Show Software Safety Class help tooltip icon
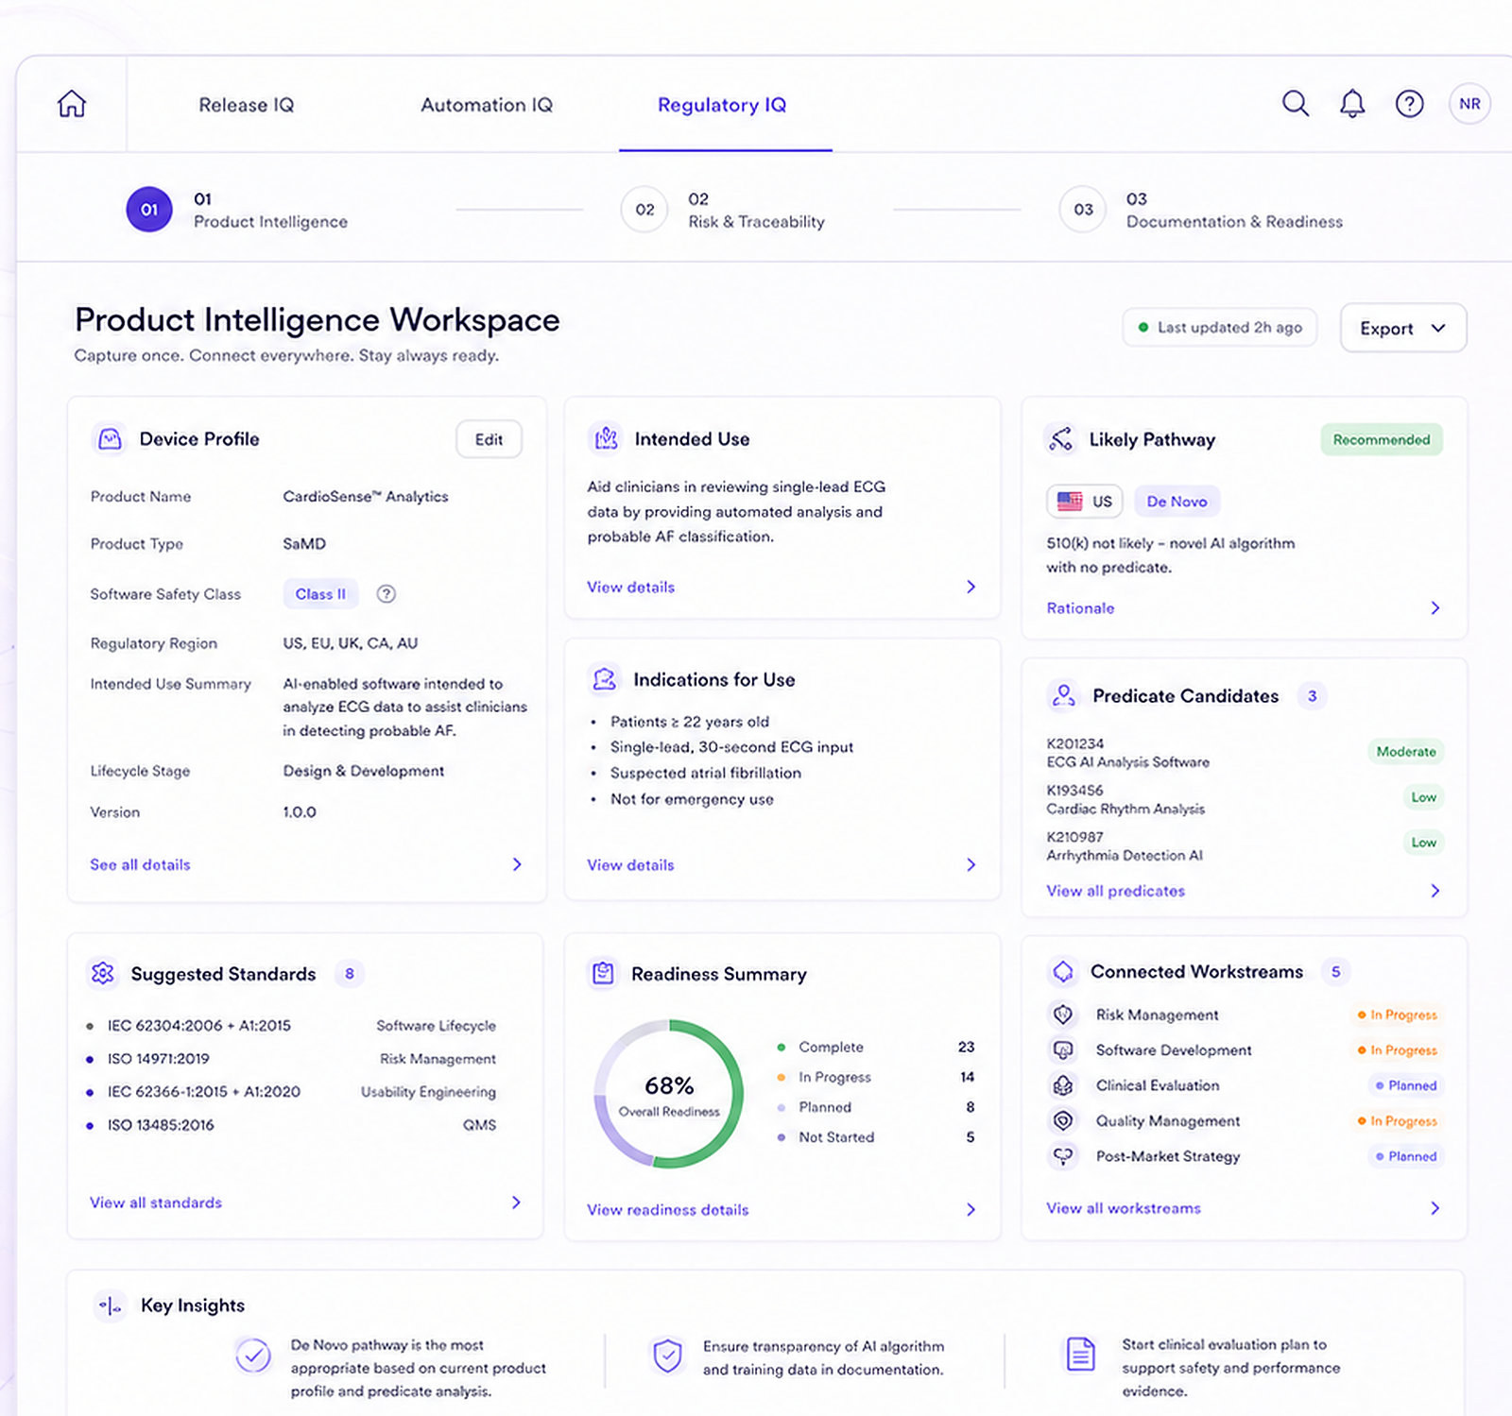The height and width of the screenshot is (1416, 1512). (x=387, y=594)
